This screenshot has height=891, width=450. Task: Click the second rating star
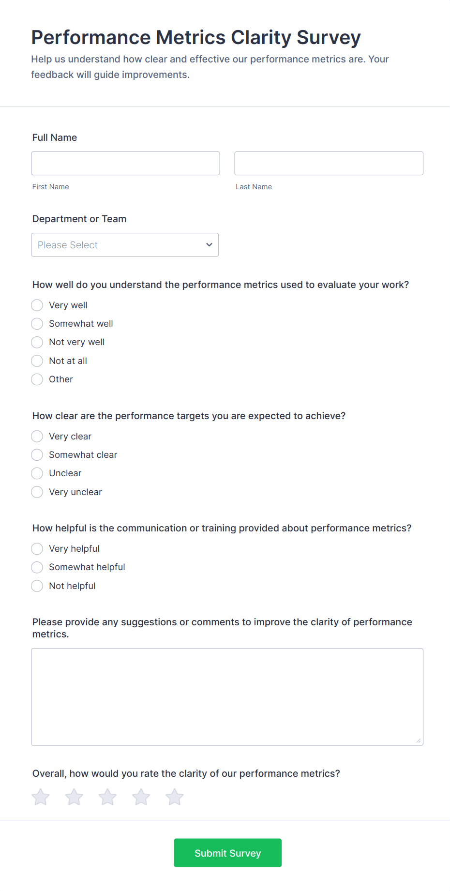[74, 797]
